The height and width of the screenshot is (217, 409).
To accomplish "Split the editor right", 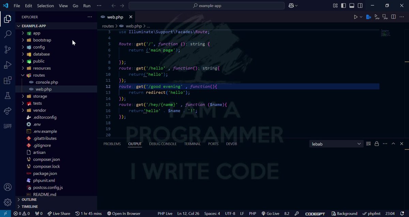I will coord(393,17).
